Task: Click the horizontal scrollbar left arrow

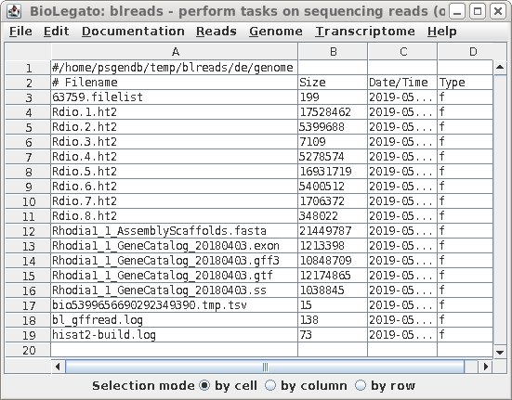Action: 59,367
